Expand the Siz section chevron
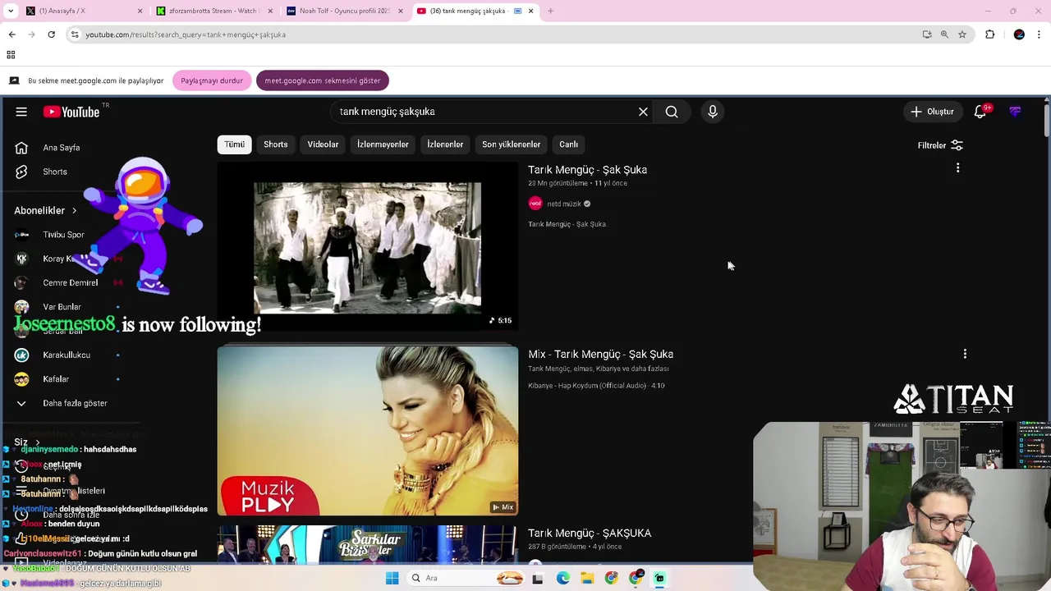 (37, 442)
